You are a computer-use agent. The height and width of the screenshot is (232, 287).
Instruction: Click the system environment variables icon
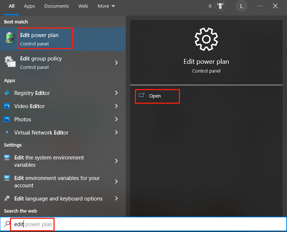click(x=7, y=157)
